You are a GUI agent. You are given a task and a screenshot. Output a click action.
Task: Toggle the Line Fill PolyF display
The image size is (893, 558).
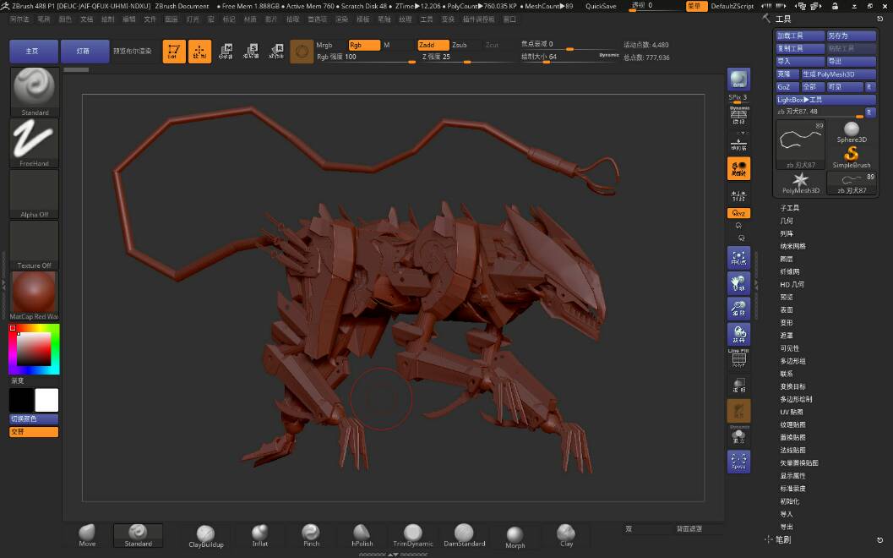[x=738, y=358]
